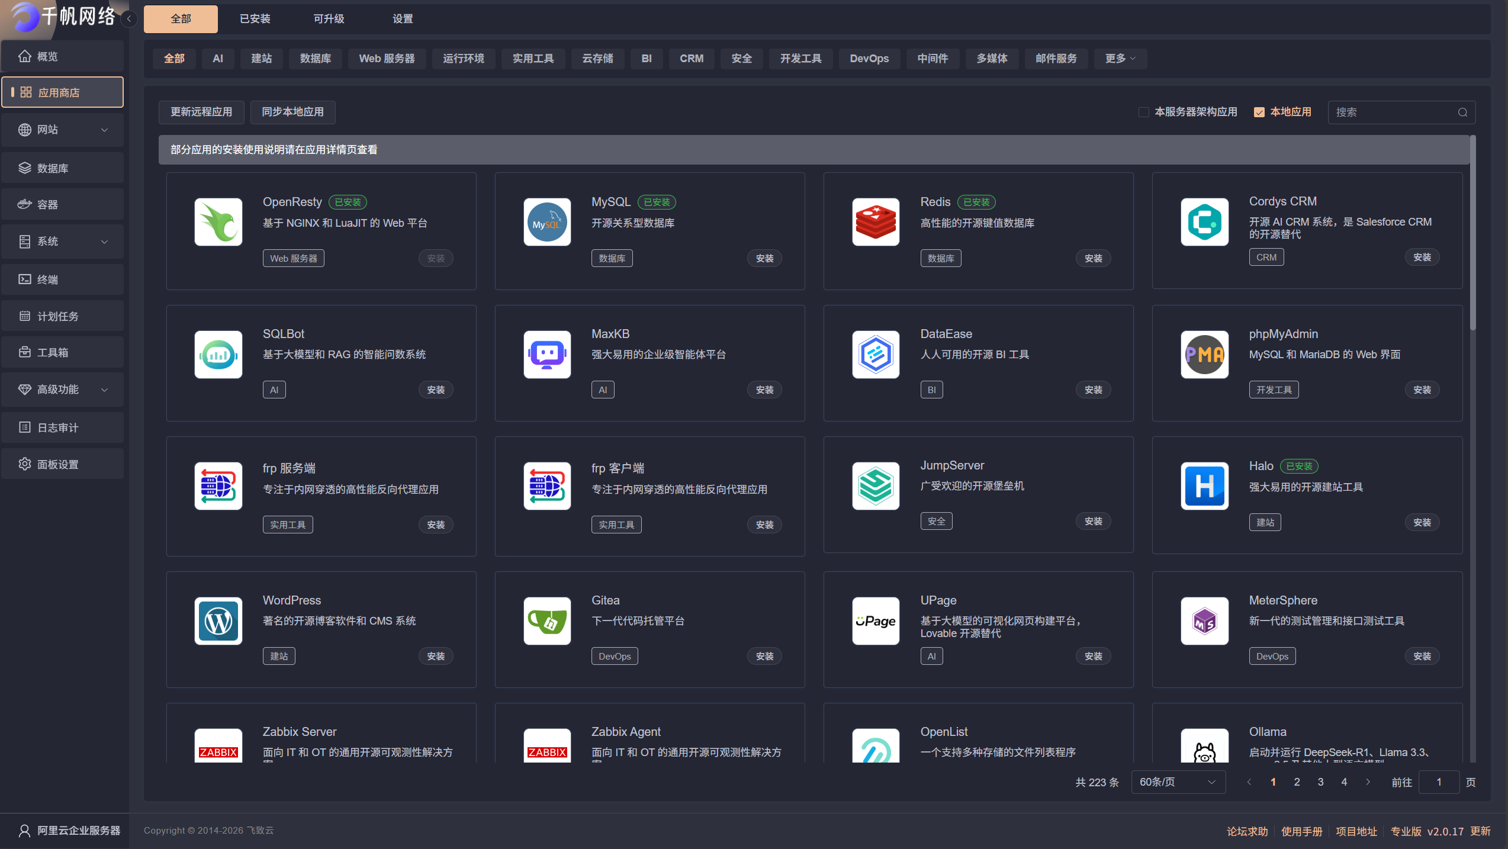Open the 更多 category dropdown

[x=1119, y=59]
